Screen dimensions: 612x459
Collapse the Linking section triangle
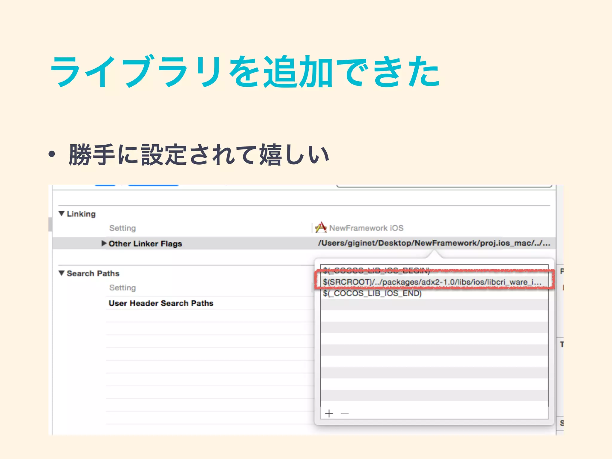62,213
